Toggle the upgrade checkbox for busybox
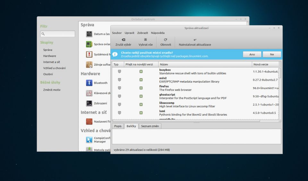 tap(141, 71)
